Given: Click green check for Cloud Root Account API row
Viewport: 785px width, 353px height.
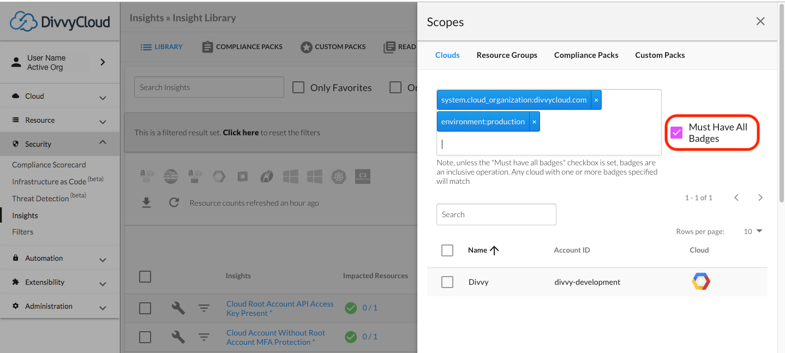Looking at the screenshot, I should (351, 308).
